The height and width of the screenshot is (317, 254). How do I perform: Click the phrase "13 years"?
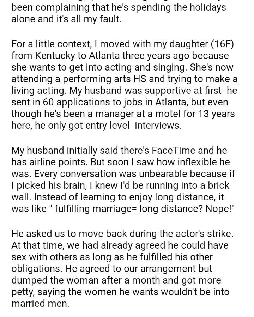click(x=218, y=114)
